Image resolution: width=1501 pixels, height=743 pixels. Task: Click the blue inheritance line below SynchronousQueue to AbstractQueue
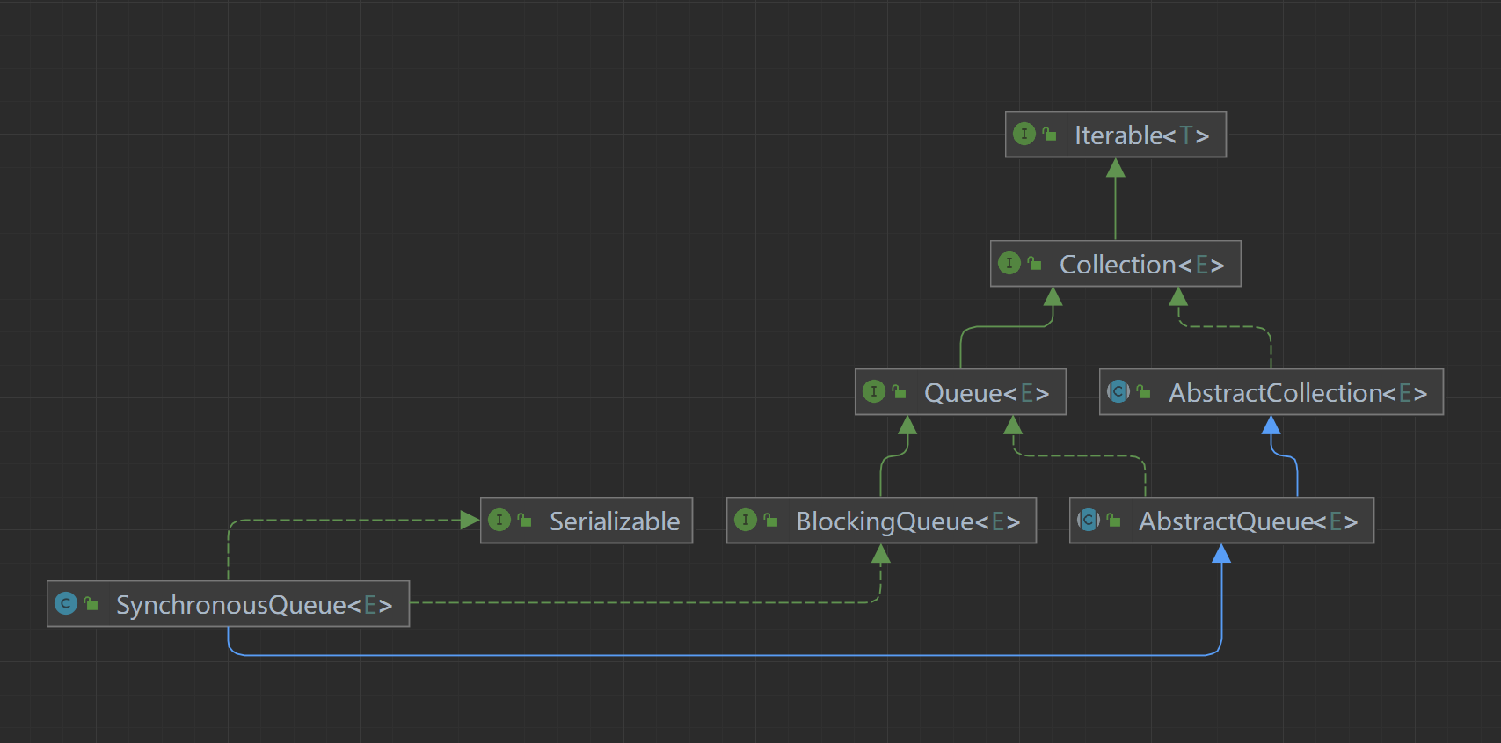click(725, 655)
